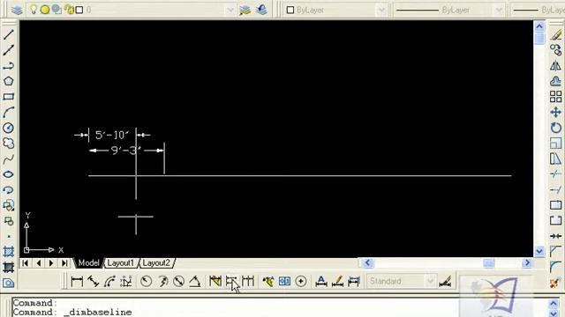Click the Ordinate Dimension tool
This screenshot has width=565, height=317.
pyautogui.click(x=126, y=281)
